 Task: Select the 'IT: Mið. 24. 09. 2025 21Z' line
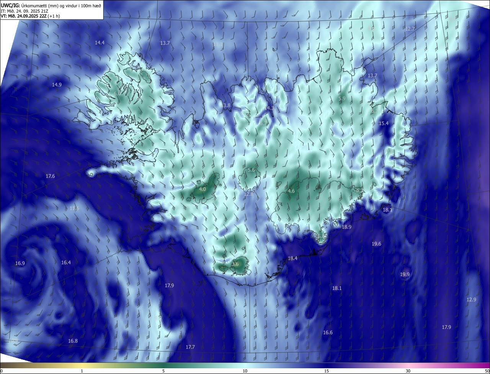(24, 11)
